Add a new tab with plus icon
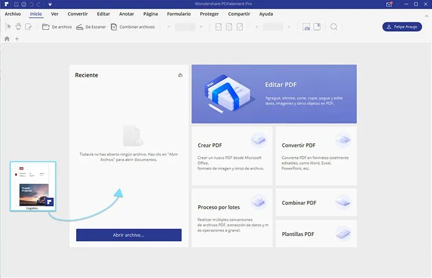This screenshot has width=432, height=278. tap(17, 39)
